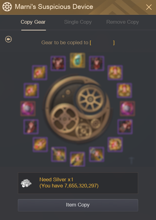
Task: Select the dark red armor slot upper left
Action: (58, 63)
